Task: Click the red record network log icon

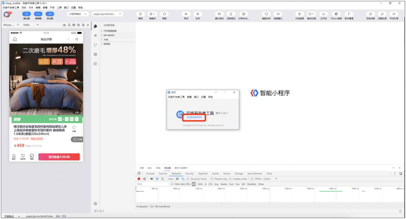Action: point(139,179)
